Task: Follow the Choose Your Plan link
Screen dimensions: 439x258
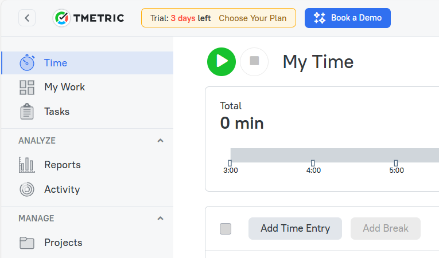Action: pyautogui.click(x=252, y=18)
